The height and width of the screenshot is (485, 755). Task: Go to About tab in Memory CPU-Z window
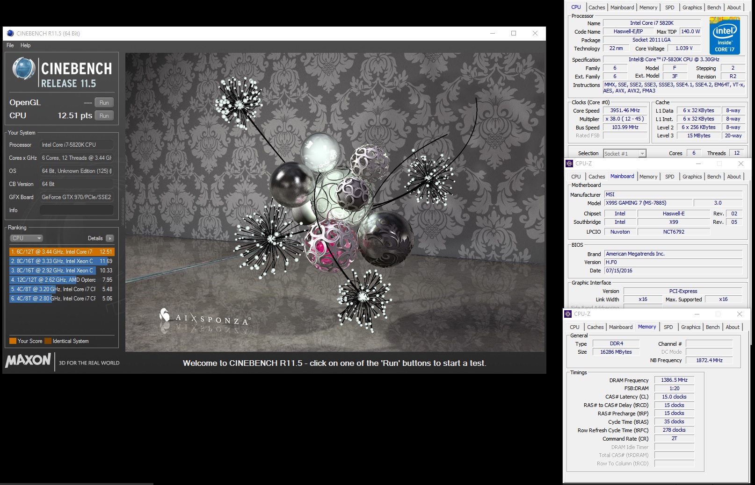click(x=733, y=327)
